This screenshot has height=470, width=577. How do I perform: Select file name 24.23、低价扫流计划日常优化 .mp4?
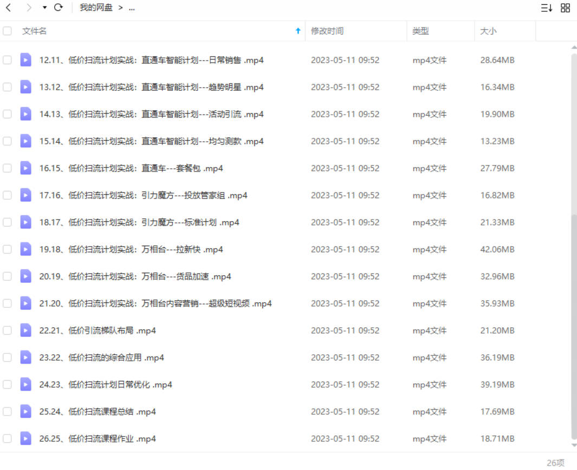106,385
